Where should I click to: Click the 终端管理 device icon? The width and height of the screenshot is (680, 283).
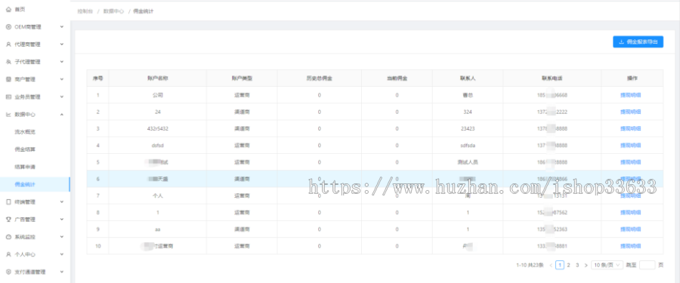tap(8, 202)
